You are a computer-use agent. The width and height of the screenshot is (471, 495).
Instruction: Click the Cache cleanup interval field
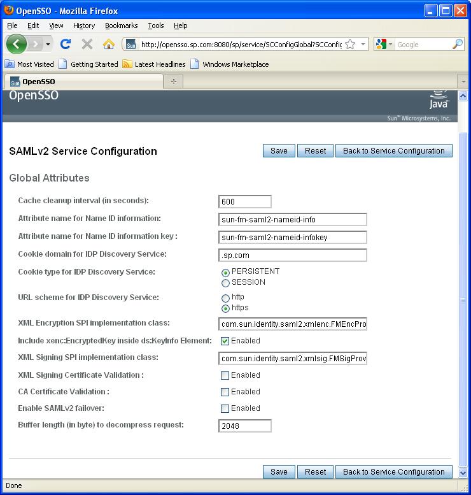[245, 202]
